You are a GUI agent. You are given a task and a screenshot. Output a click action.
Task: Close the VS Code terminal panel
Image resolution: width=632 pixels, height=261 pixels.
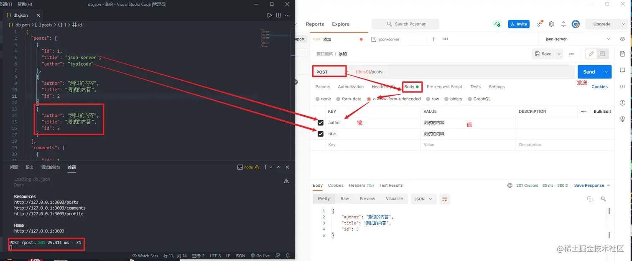pyautogui.click(x=287, y=167)
